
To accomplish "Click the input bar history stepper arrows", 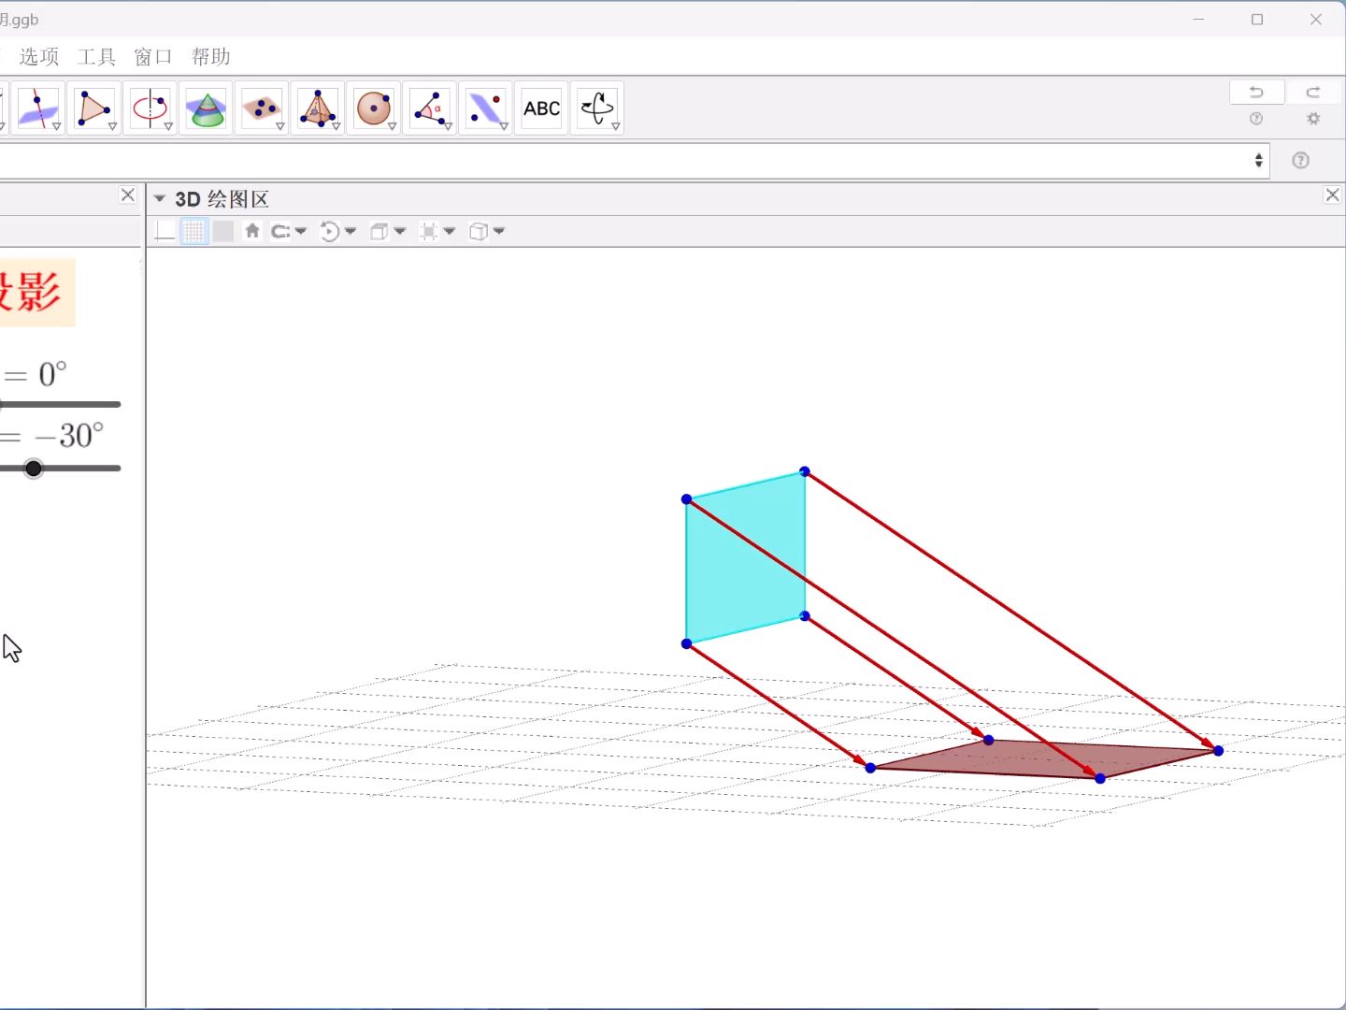I will click(x=1259, y=160).
